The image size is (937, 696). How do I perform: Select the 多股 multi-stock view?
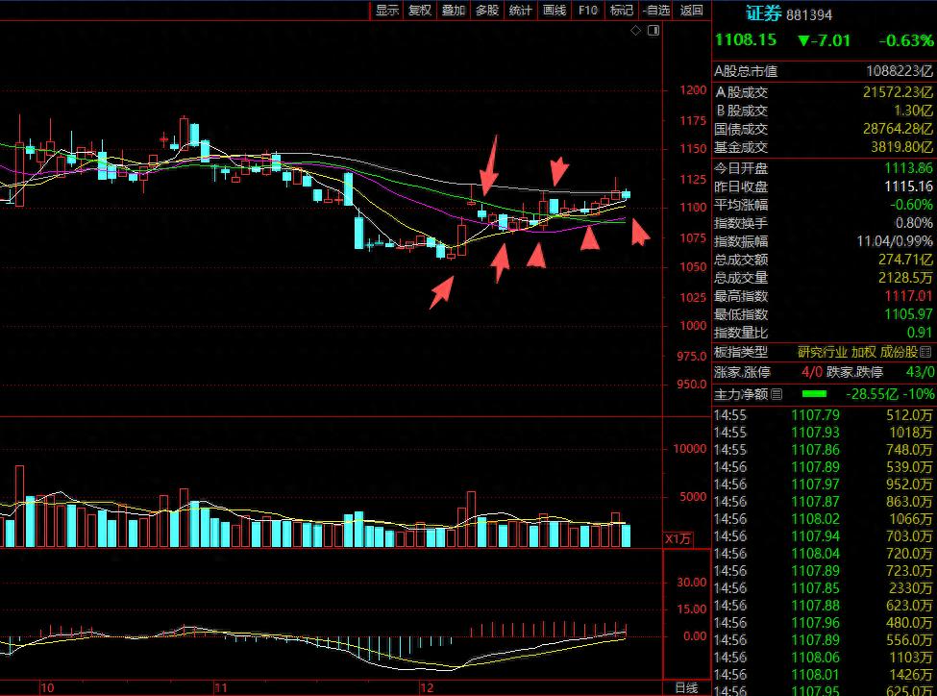tap(487, 11)
